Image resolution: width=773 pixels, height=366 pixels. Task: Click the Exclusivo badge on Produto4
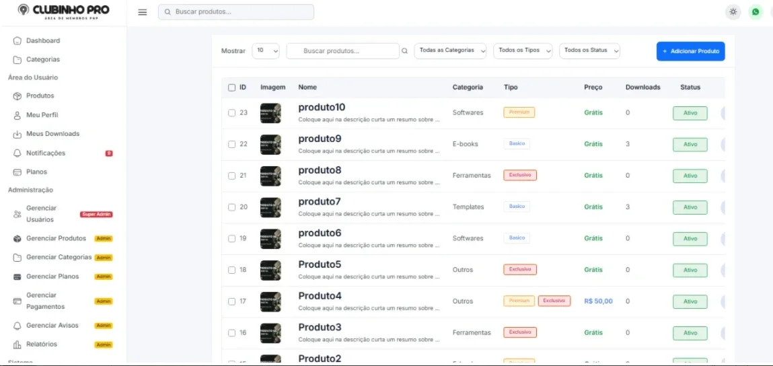554,301
